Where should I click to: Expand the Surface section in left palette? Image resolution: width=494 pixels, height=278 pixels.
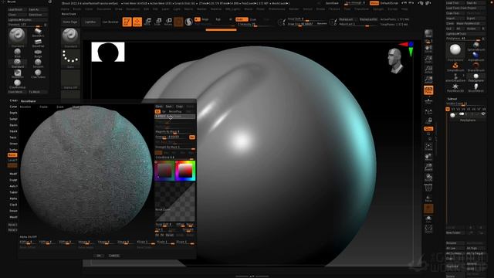coord(13,150)
